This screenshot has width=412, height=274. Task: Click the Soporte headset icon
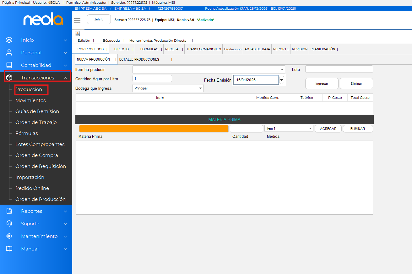pos(9,224)
